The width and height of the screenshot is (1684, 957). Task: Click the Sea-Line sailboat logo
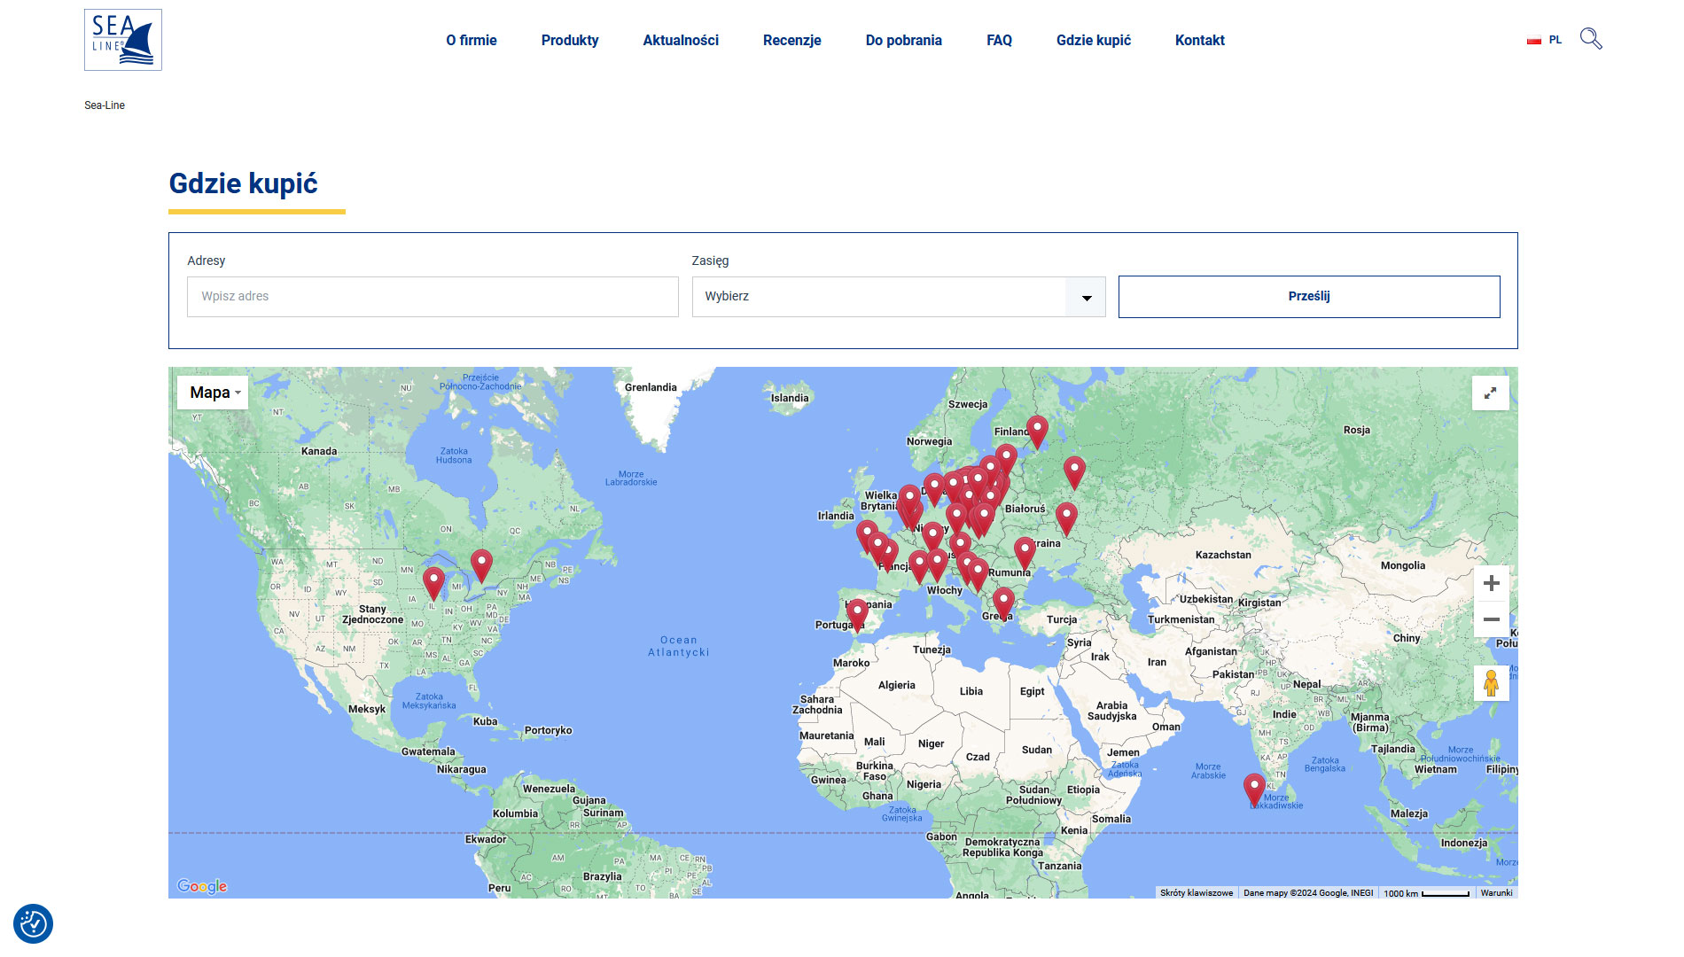pyautogui.click(x=122, y=40)
